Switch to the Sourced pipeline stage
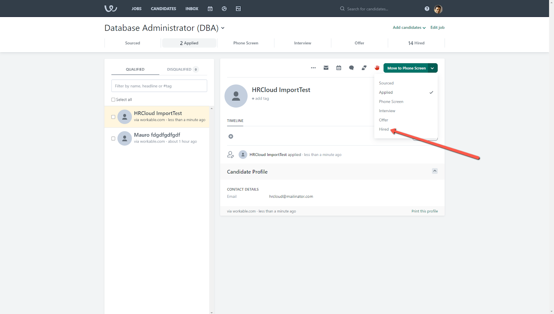 tap(133, 43)
